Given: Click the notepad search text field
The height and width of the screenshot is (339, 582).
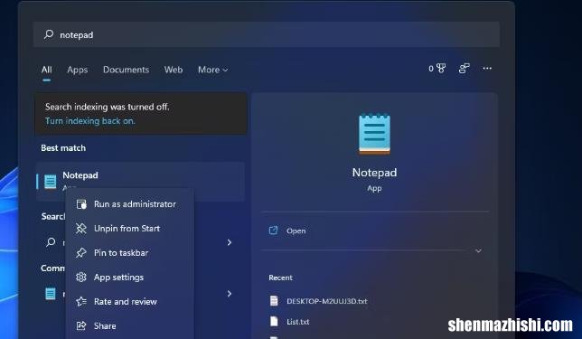Looking at the screenshot, I should pyautogui.click(x=267, y=34).
